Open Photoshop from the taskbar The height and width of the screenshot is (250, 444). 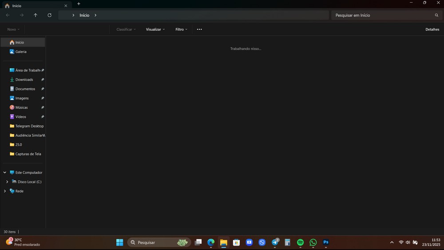pyautogui.click(x=326, y=242)
